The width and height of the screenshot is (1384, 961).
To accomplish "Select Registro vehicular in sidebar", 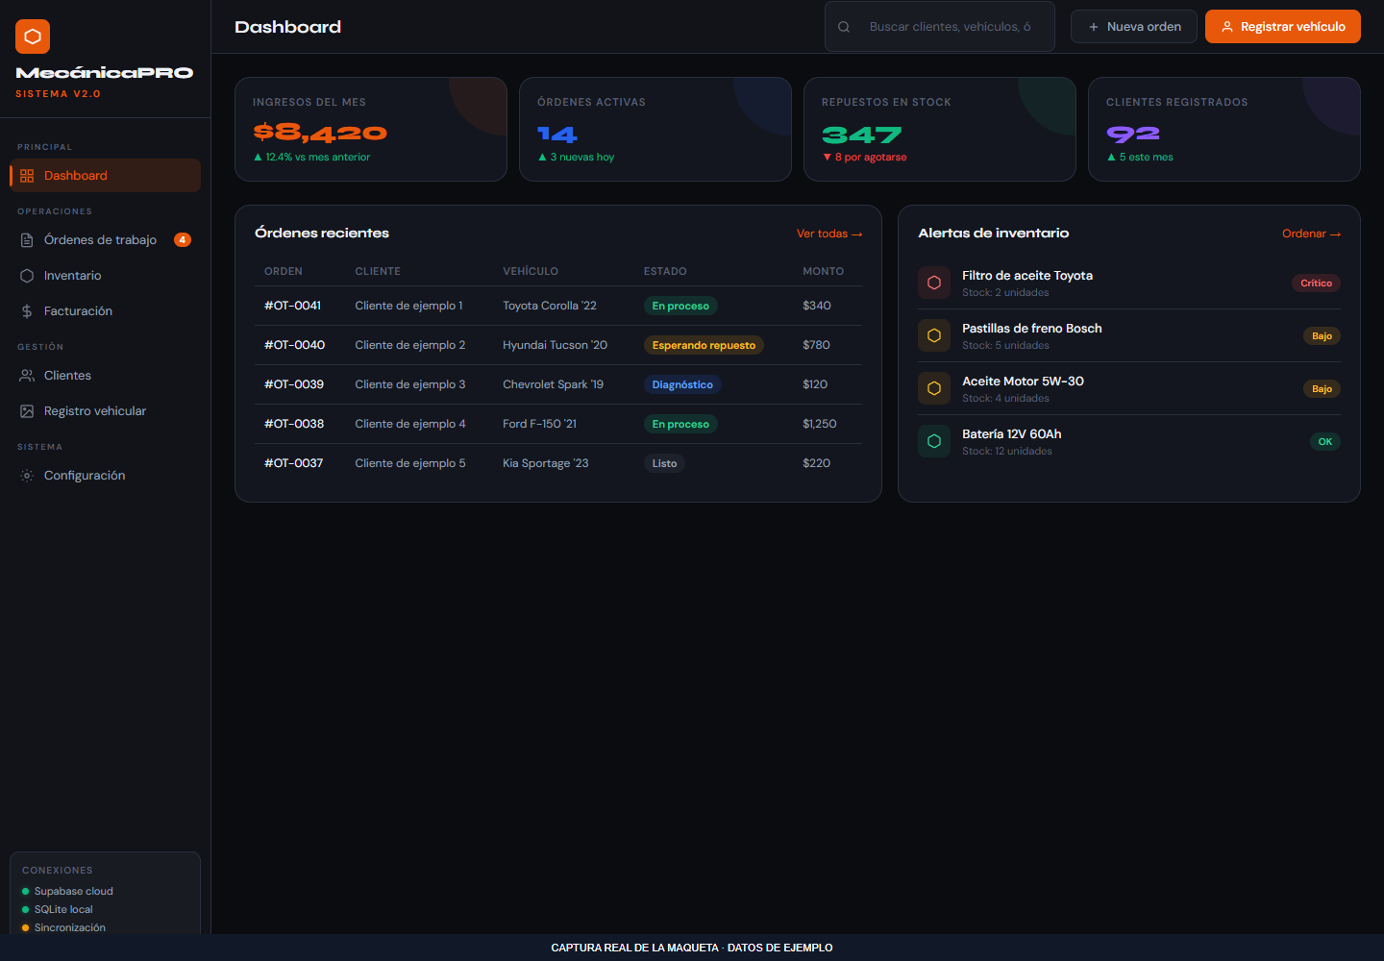I will coord(106,411).
